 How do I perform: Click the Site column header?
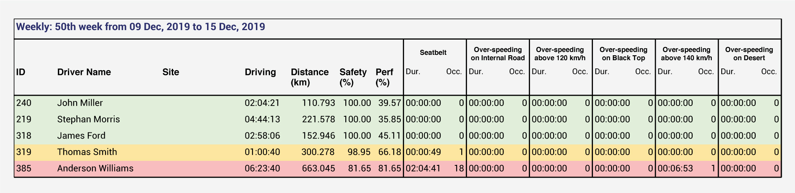point(171,72)
